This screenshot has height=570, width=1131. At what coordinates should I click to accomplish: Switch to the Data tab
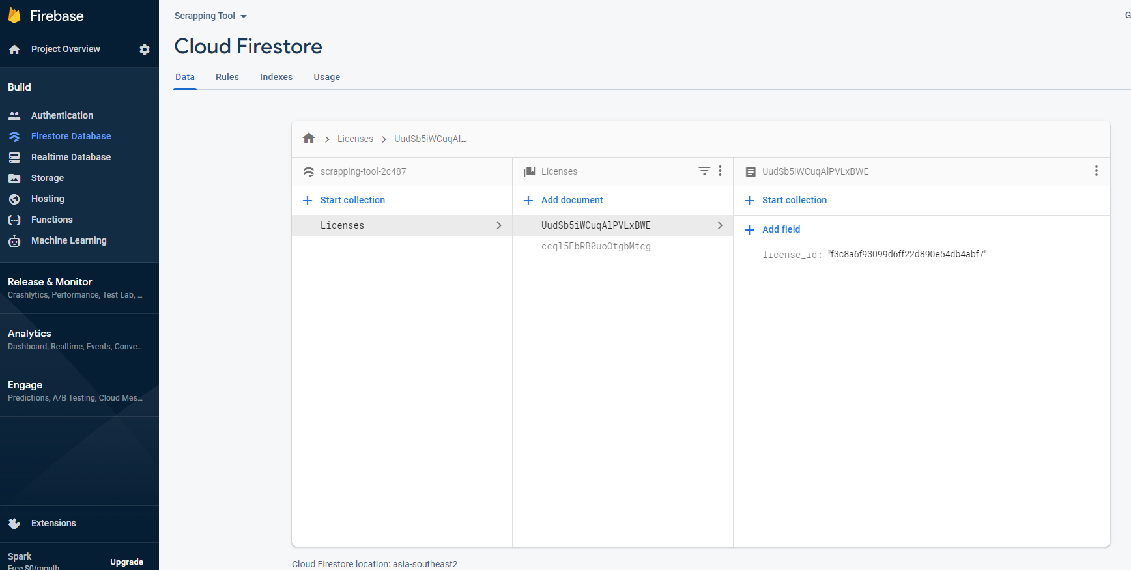pyautogui.click(x=185, y=77)
